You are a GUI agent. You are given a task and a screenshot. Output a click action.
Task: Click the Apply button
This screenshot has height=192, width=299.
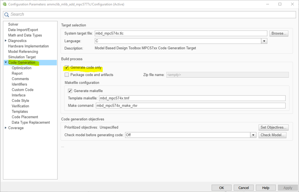288,188
